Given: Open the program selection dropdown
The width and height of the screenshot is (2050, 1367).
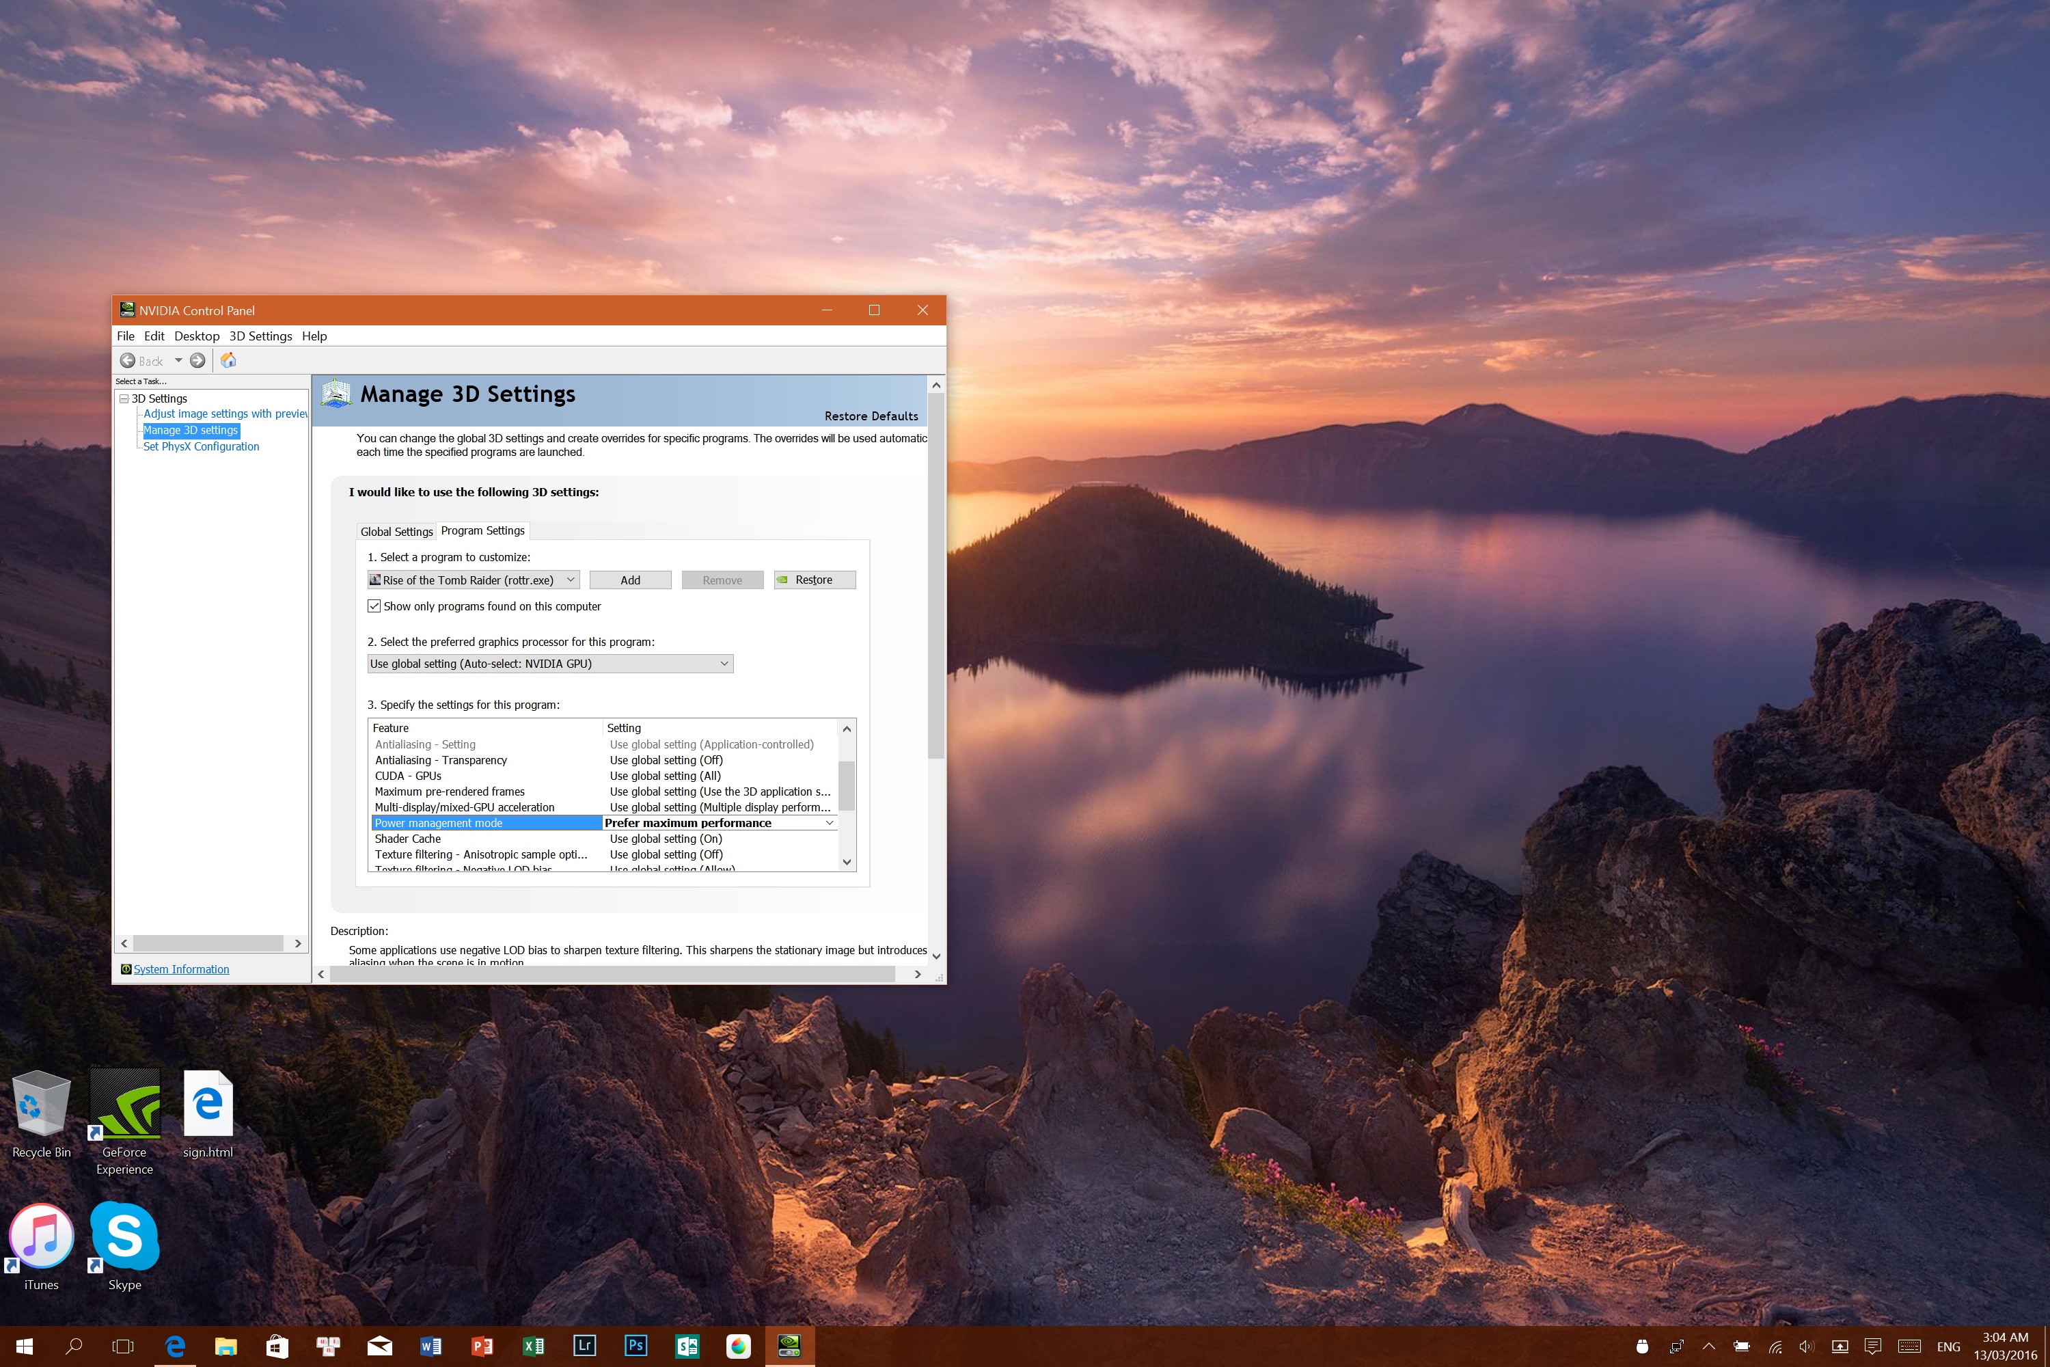Looking at the screenshot, I should (x=474, y=580).
